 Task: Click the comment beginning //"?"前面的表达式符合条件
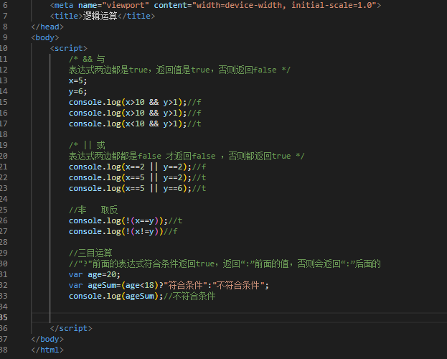225,264
